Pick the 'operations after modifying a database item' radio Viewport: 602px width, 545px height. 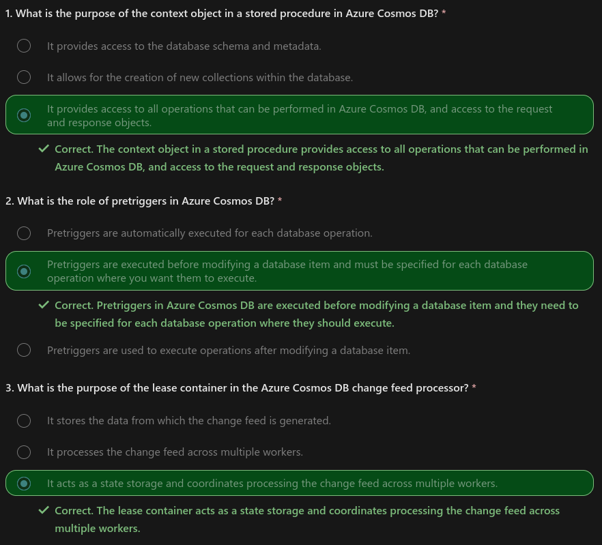tap(24, 351)
